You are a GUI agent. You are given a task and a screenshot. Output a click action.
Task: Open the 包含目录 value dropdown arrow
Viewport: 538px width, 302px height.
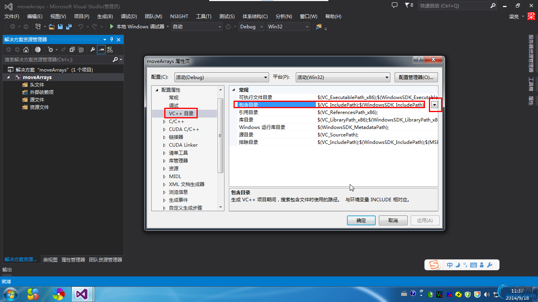tap(434, 105)
